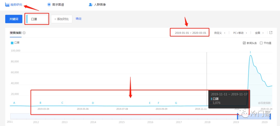Image resolution: width=280 pixels, height=126 pixels.
Task: Expand the 全国 region dropdown
Action: (259, 33)
